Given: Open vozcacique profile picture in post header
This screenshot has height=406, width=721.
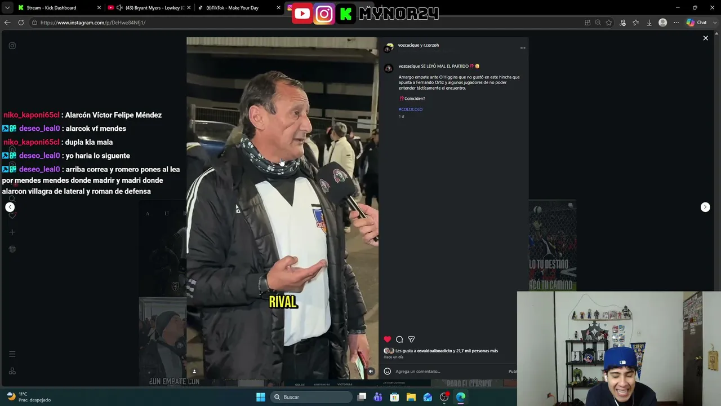Looking at the screenshot, I should (x=389, y=47).
